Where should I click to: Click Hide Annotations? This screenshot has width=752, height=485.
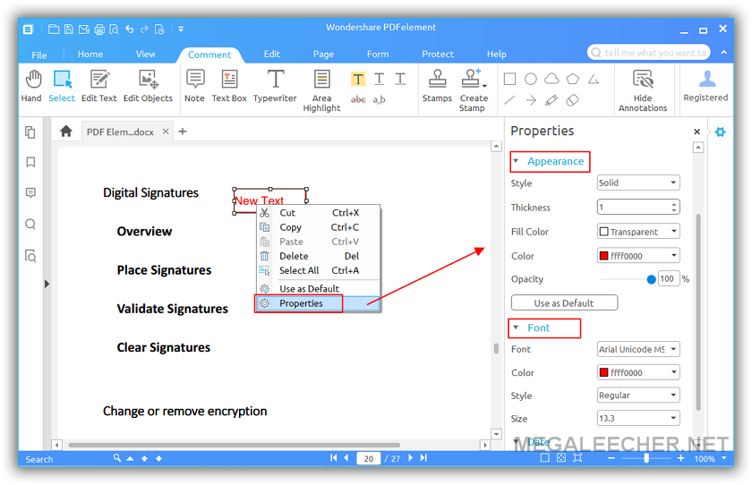643,90
